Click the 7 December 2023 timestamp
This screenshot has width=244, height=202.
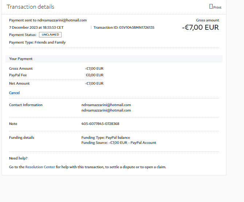point(36,28)
